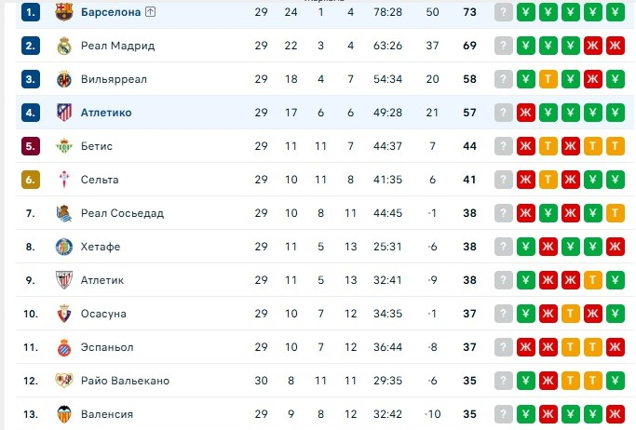Click the Valencia club crest icon
This screenshot has width=636, height=430.
coord(63,414)
